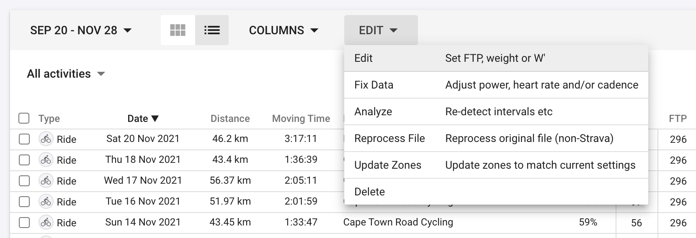
Task: Switch to list view layout
Action: click(212, 30)
